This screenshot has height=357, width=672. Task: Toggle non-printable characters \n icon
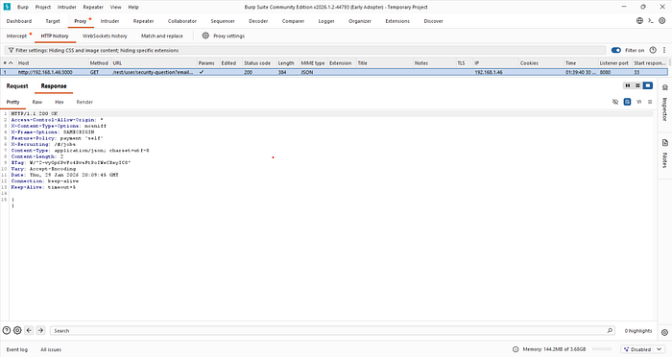tap(639, 102)
